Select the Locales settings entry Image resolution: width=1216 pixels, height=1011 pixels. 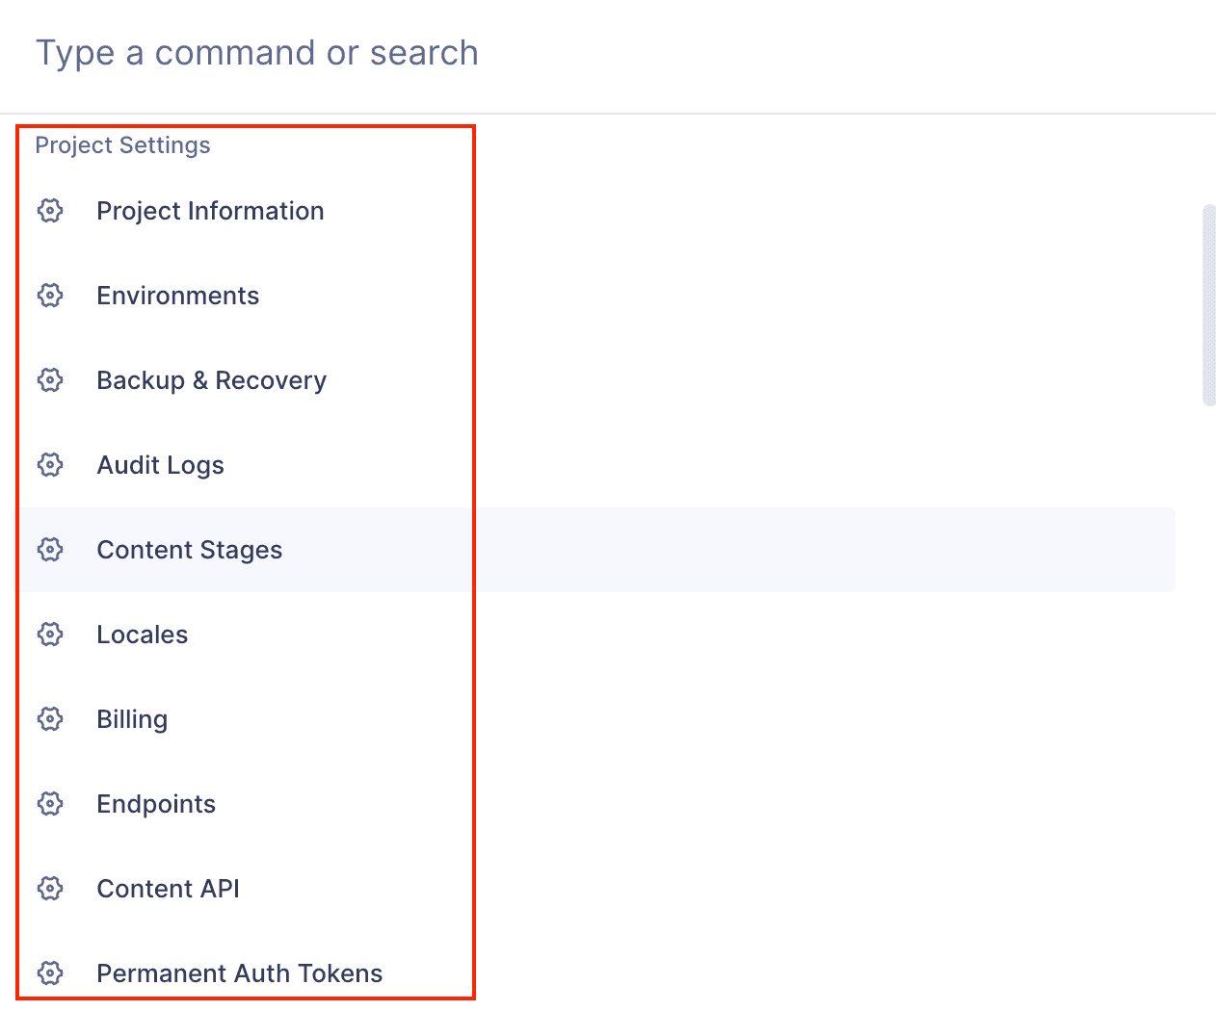click(x=142, y=635)
